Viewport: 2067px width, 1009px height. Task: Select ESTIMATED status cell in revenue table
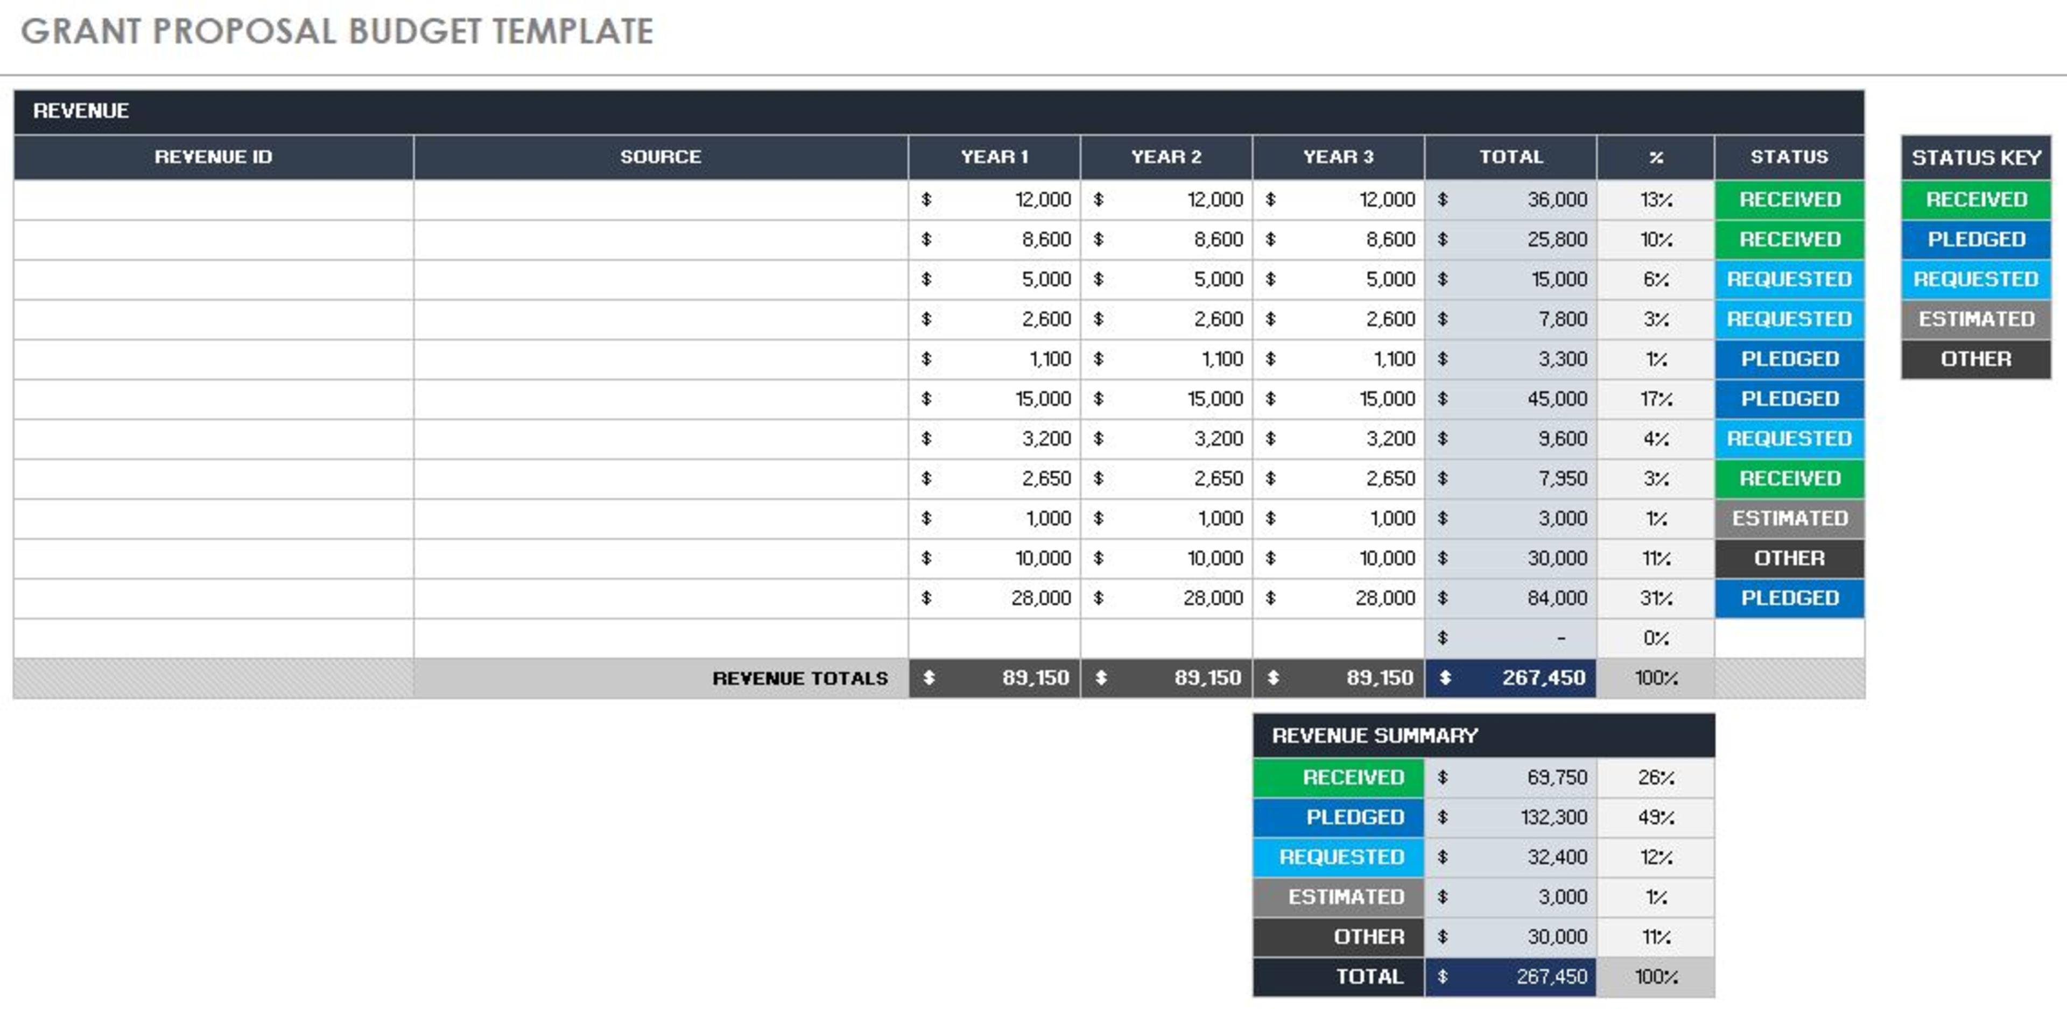tap(1789, 518)
